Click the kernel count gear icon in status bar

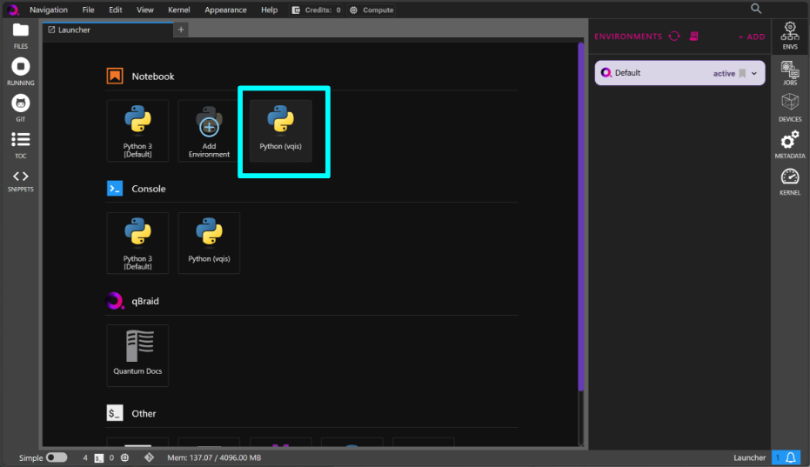coord(124,457)
